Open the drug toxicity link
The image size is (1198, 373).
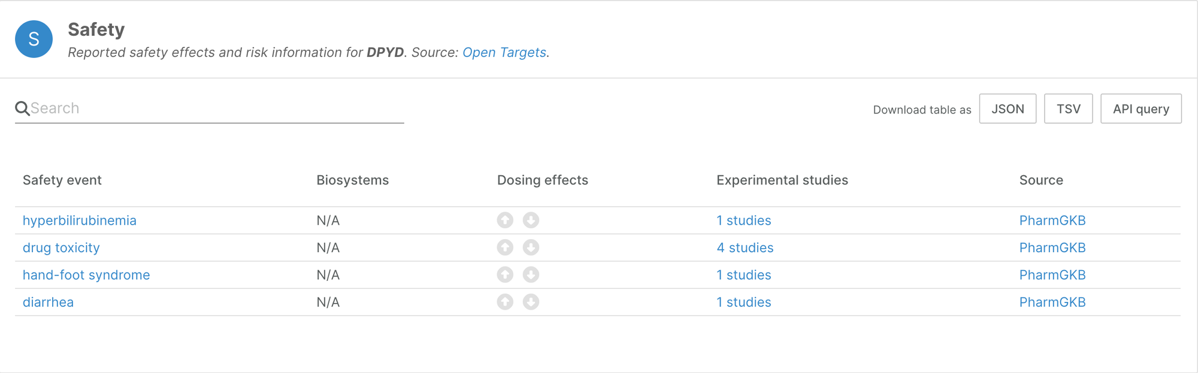61,247
